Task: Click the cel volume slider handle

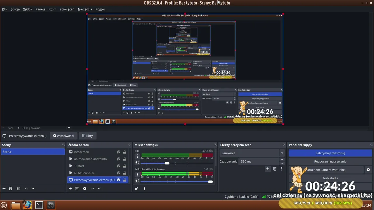Action: click(167, 163)
